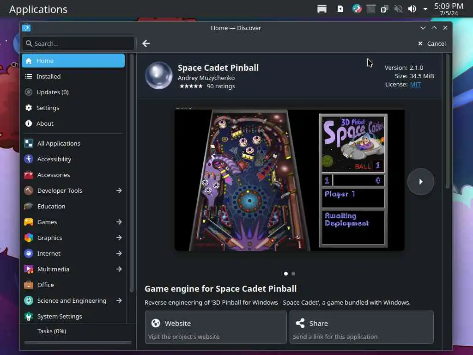Image resolution: width=473 pixels, height=355 pixels.
Task: Open the About page
Action: [x=73, y=123]
